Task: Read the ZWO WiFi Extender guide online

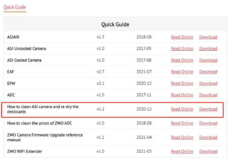Action: [x=182, y=151]
